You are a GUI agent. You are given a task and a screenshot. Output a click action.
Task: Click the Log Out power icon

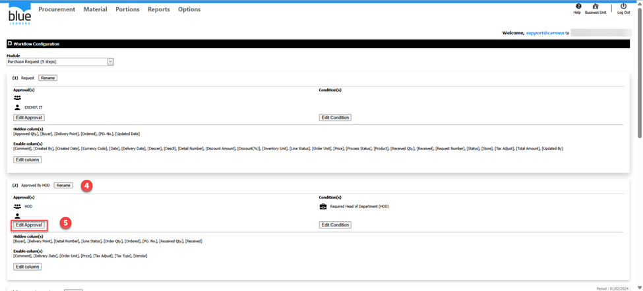tap(623, 7)
